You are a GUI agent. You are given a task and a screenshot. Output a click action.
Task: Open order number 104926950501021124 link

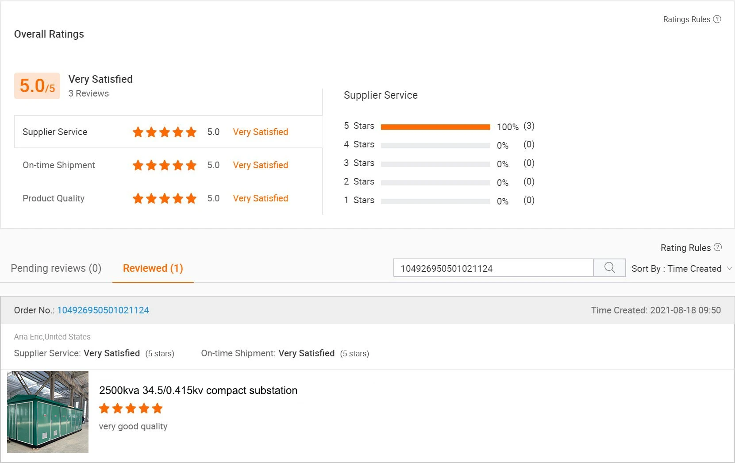click(103, 310)
